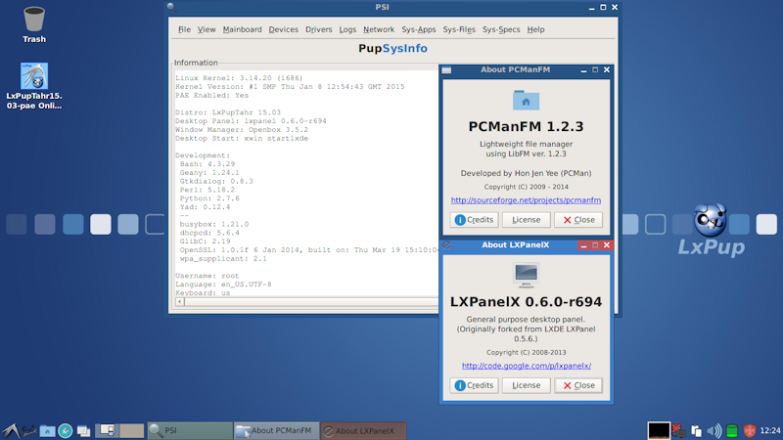Open the LxPup start menu icon in the panel
Screen dimensions: 783x440
click(x=11, y=430)
